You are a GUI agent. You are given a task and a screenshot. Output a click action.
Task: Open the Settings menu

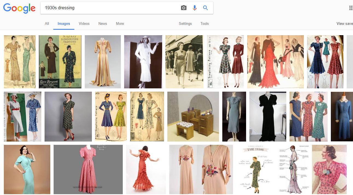point(185,24)
